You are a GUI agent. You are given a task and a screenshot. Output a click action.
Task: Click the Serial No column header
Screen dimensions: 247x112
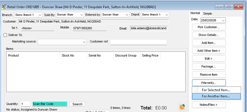coord(100,55)
